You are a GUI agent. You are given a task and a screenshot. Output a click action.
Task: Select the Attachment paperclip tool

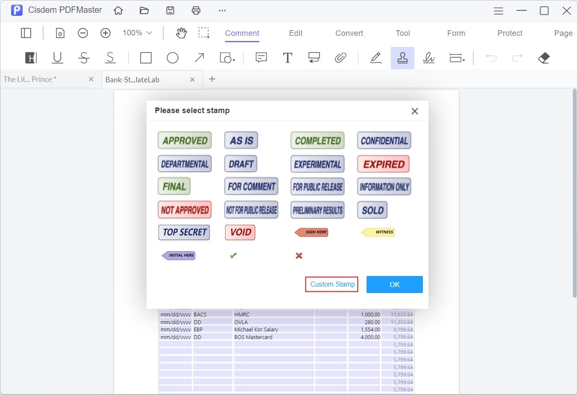340,58
